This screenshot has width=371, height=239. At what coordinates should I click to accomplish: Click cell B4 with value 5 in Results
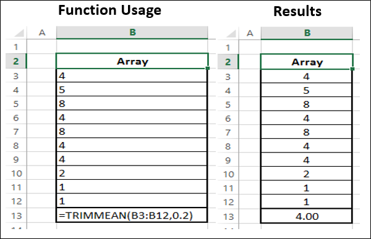[x=307, y=90]
